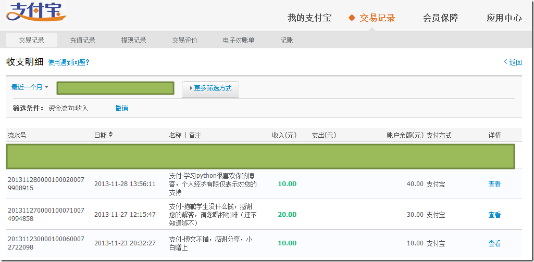Viewport: 534px width, 262px height.
Task: Expand 更多筛选方式 filter options
Action: click(210, 88)
